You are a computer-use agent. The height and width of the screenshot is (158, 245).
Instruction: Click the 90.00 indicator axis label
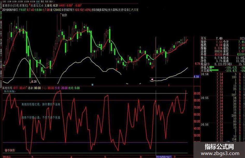(x=197, y=93)
